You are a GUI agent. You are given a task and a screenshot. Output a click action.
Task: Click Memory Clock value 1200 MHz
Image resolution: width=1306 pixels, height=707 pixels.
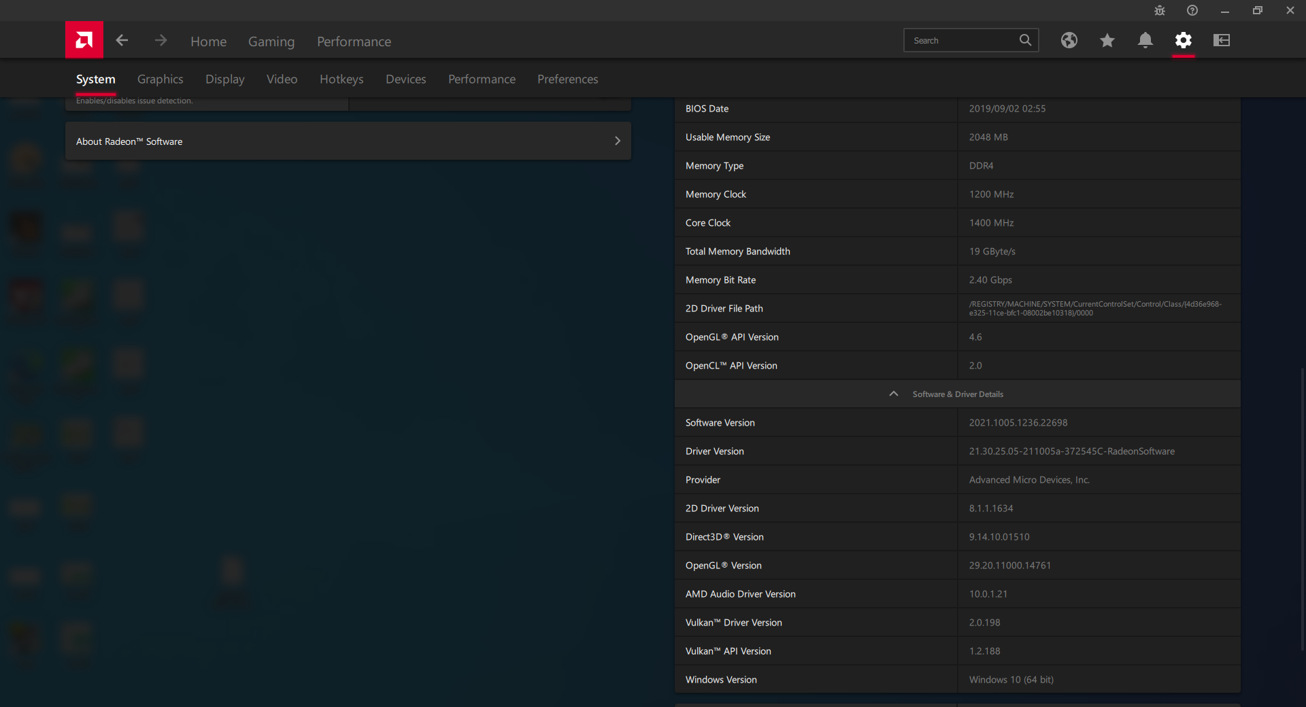pos(991,194)
